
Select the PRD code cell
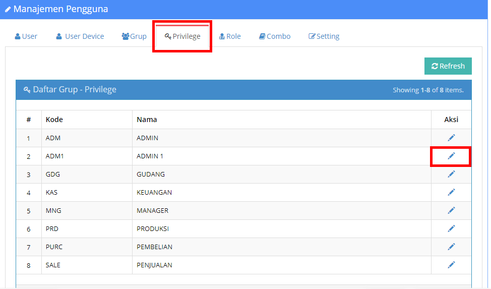pos(87,229)
